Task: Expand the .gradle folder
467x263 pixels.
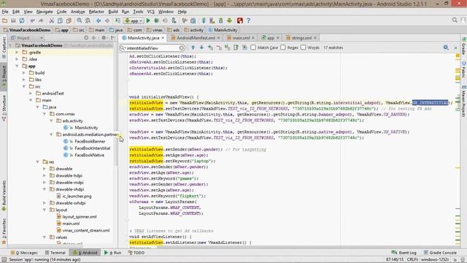Action: click(17, 52)
